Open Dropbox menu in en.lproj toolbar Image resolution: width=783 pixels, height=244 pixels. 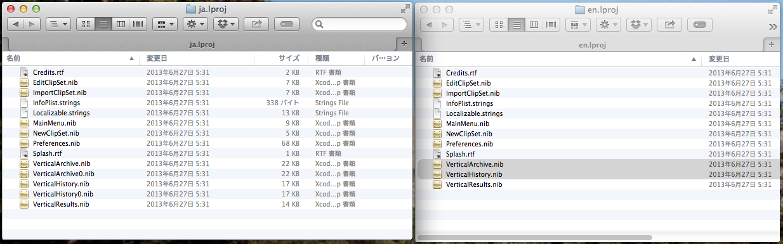[639, 25]
